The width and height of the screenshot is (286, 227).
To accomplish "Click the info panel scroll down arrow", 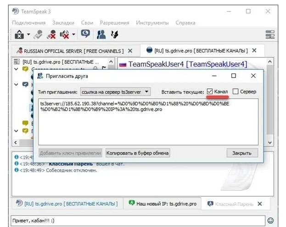I will pos(270,142).
